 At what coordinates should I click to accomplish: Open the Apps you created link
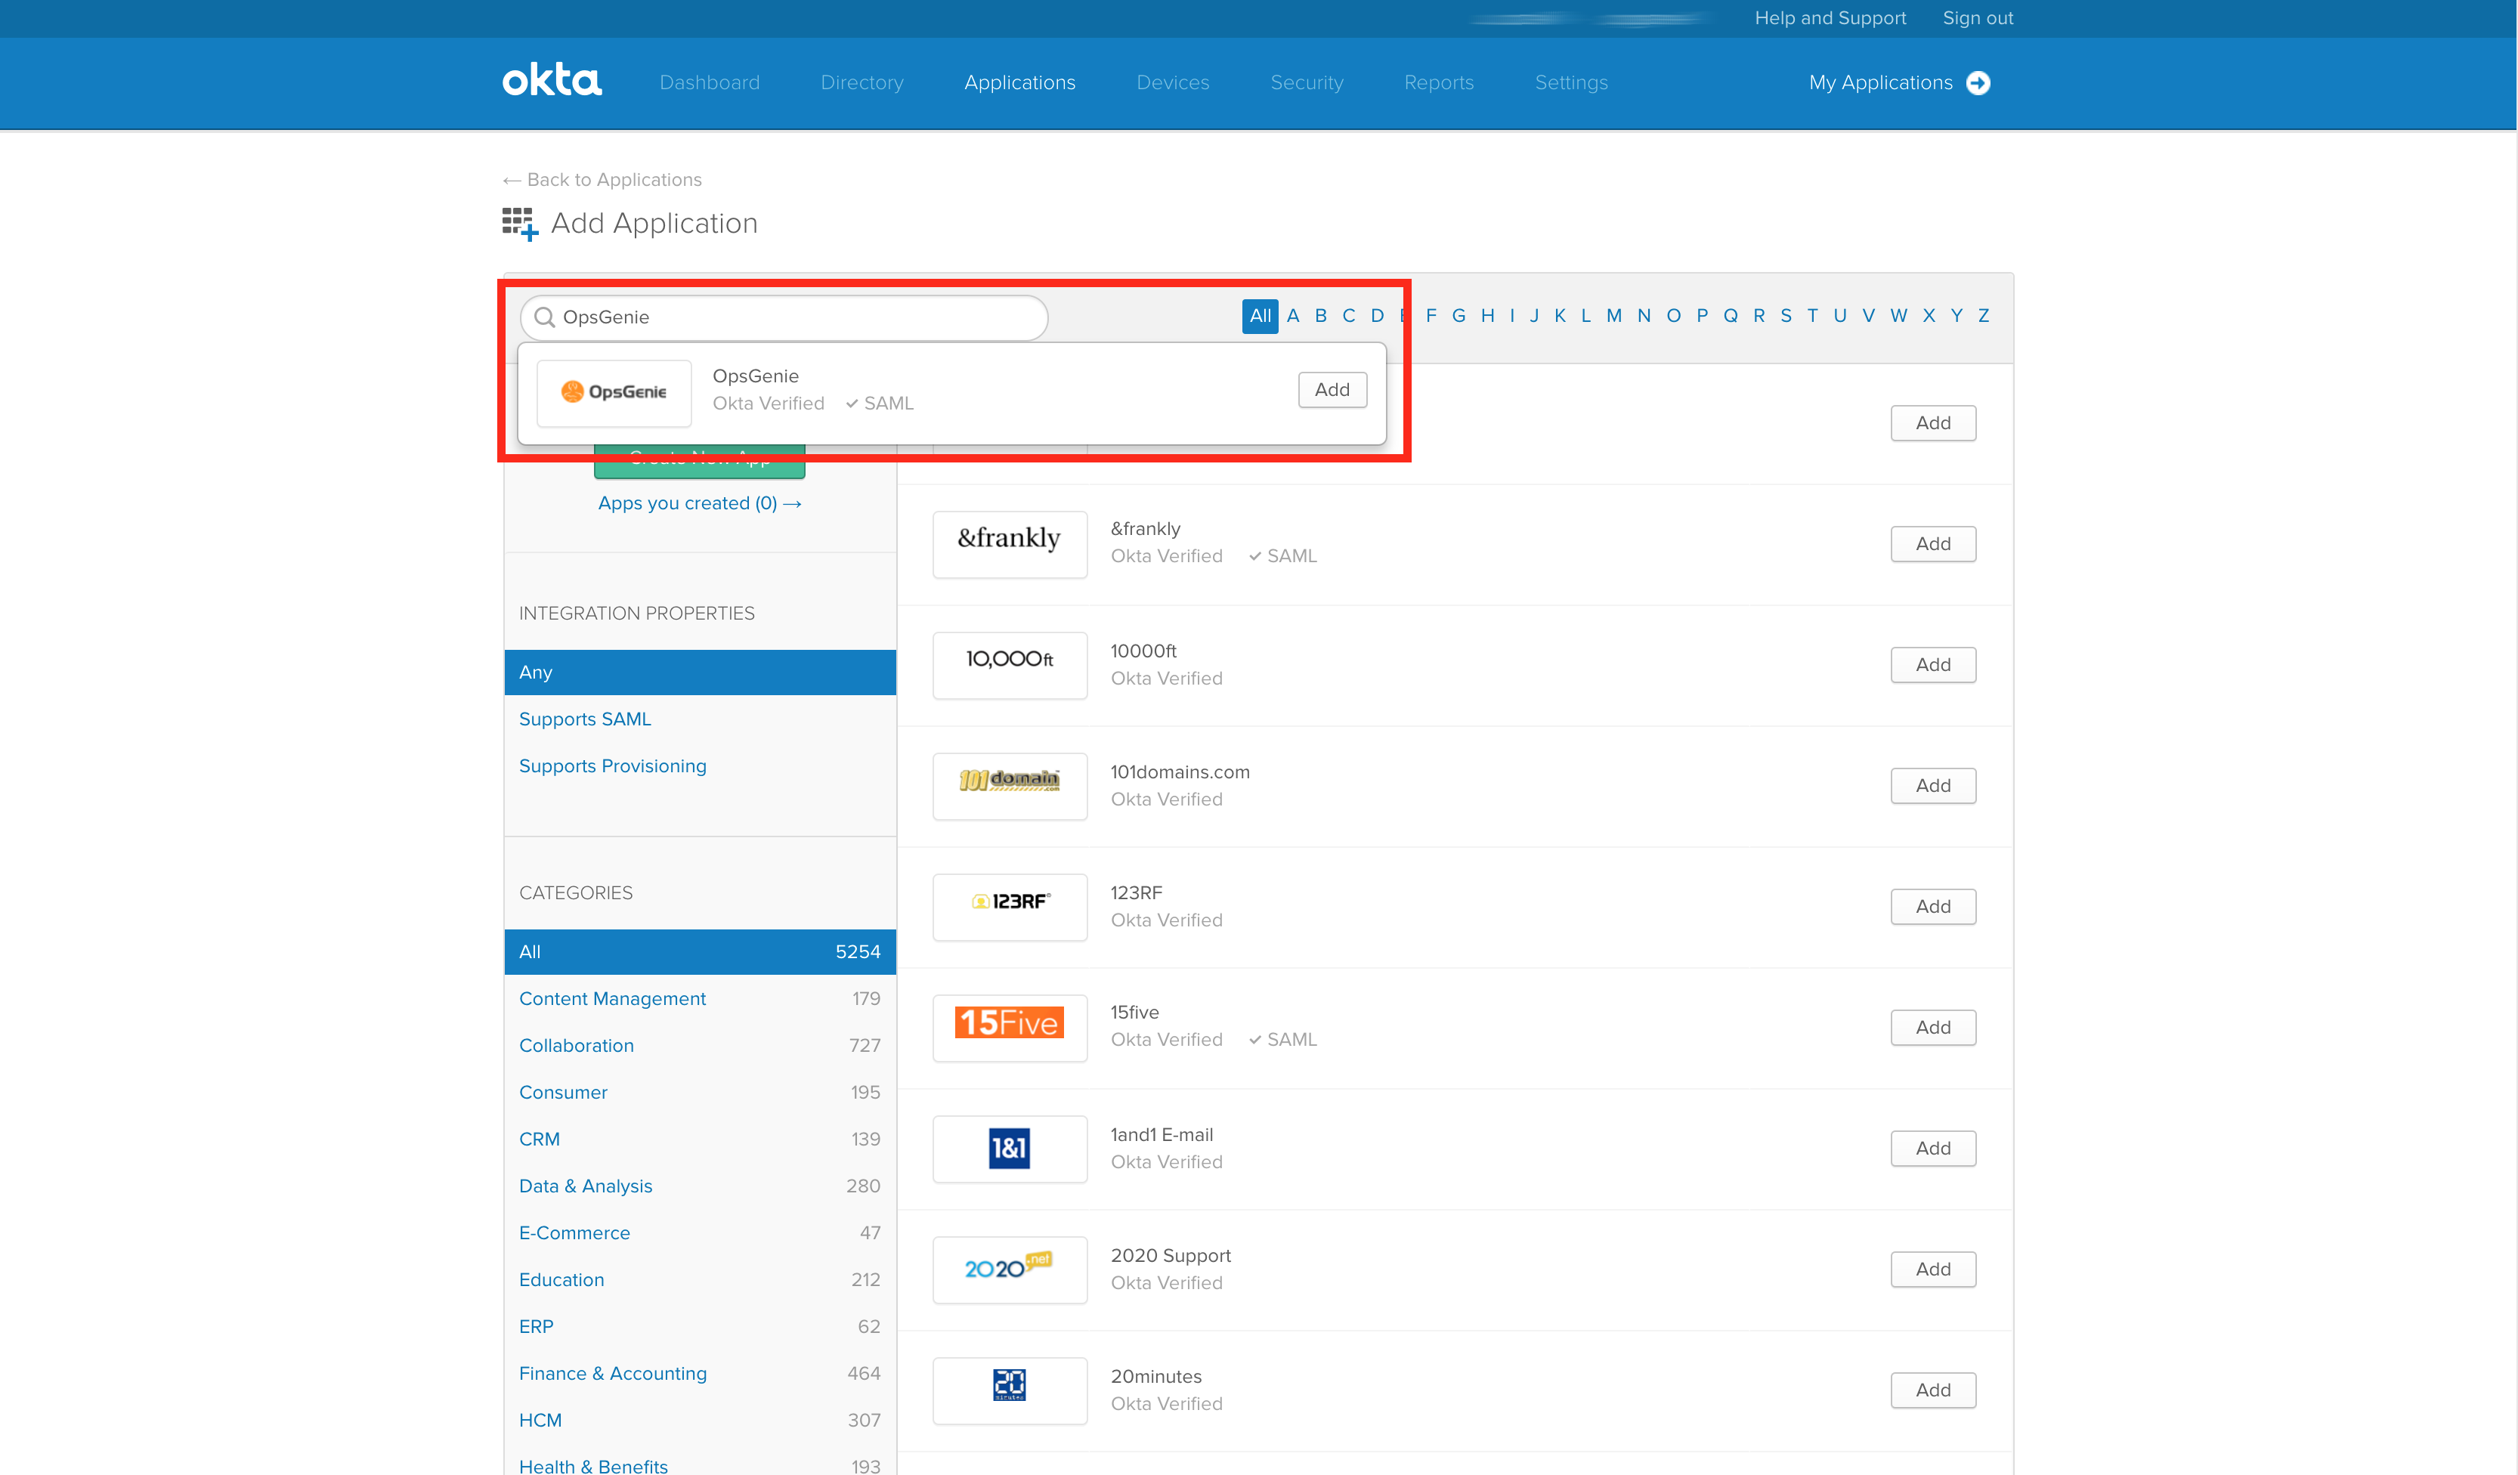[x=700, y=502]
